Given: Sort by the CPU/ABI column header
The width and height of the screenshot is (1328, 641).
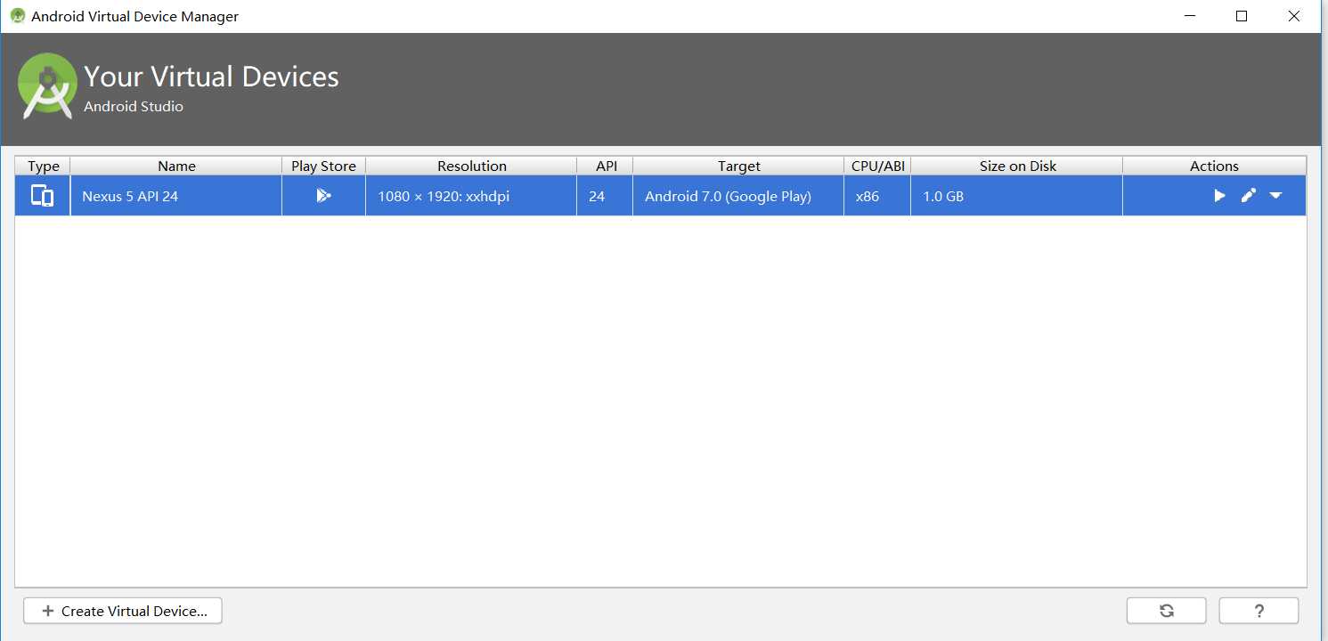Looking at the screenshot, I should (x=877, y=166).
